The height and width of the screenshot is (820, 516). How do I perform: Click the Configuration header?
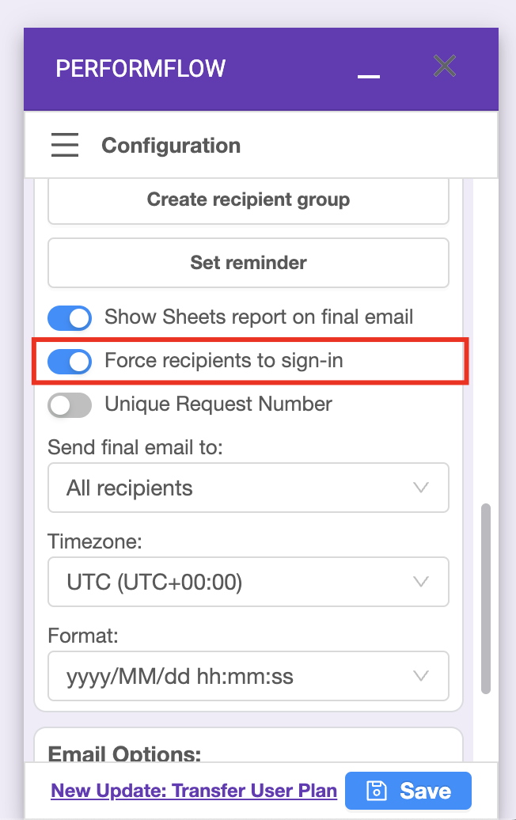pyautogui.click(x=171, y=145)
